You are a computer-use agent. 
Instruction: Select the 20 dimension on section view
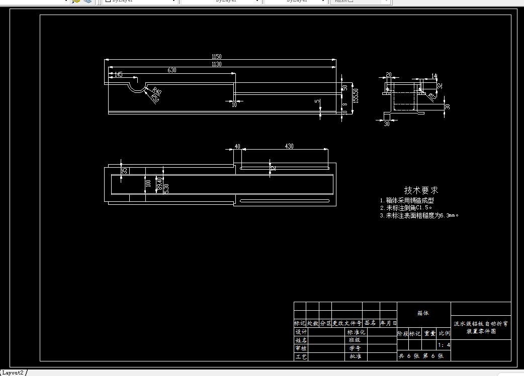pos(389,75)
